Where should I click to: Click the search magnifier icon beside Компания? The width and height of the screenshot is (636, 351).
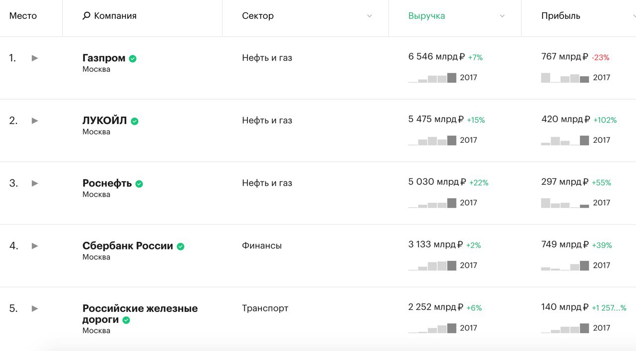(x=86, y=16)
